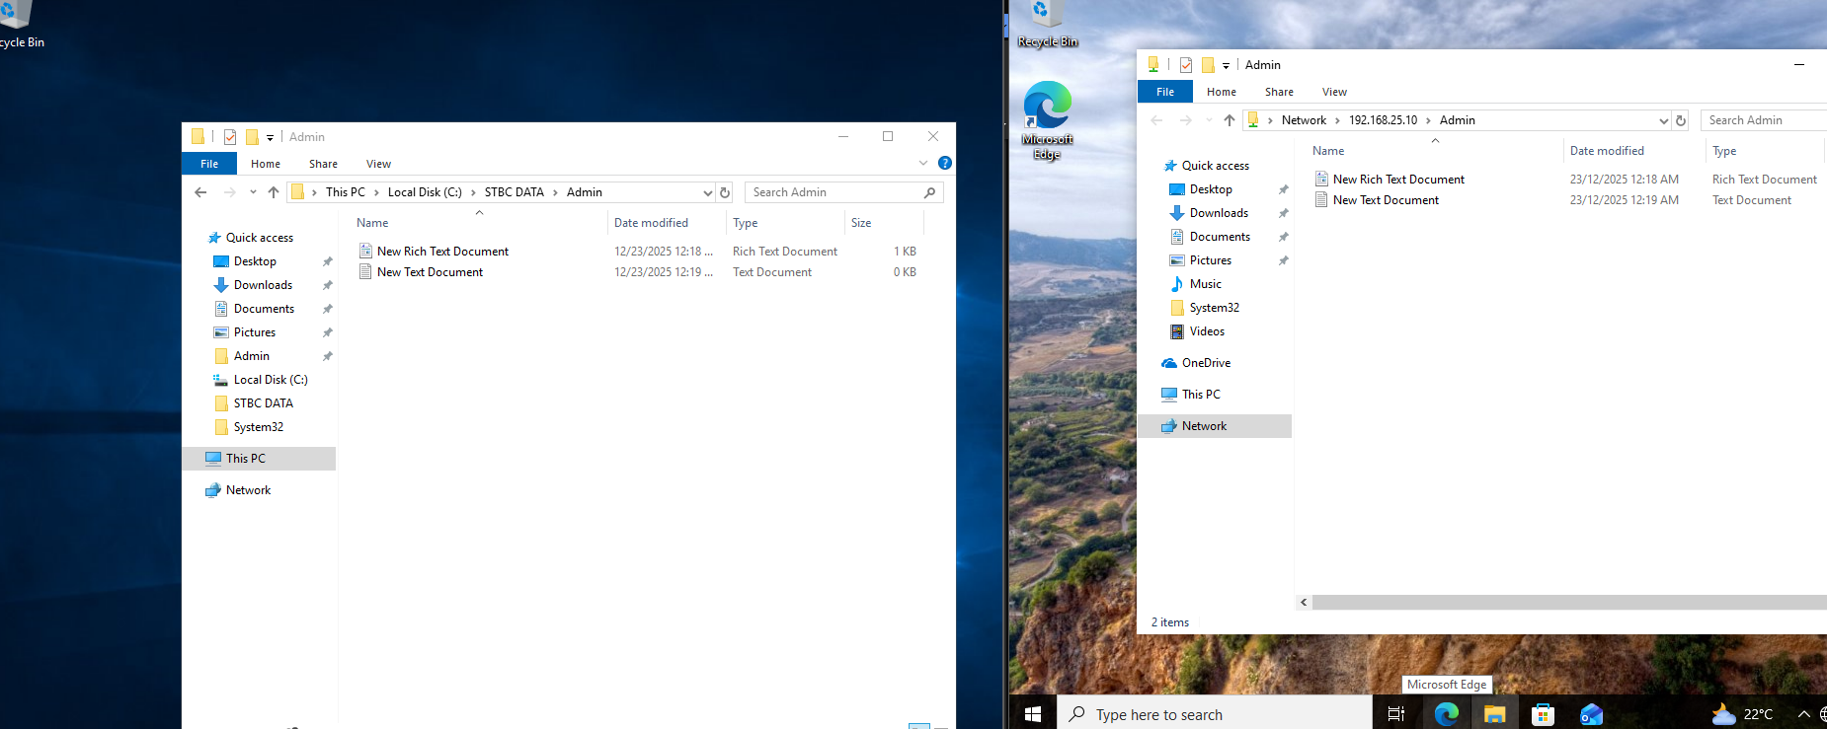Switch to Home tab in network Admin window
The height and width of the screenshot is (729, 1827).
click(1222, 92)
